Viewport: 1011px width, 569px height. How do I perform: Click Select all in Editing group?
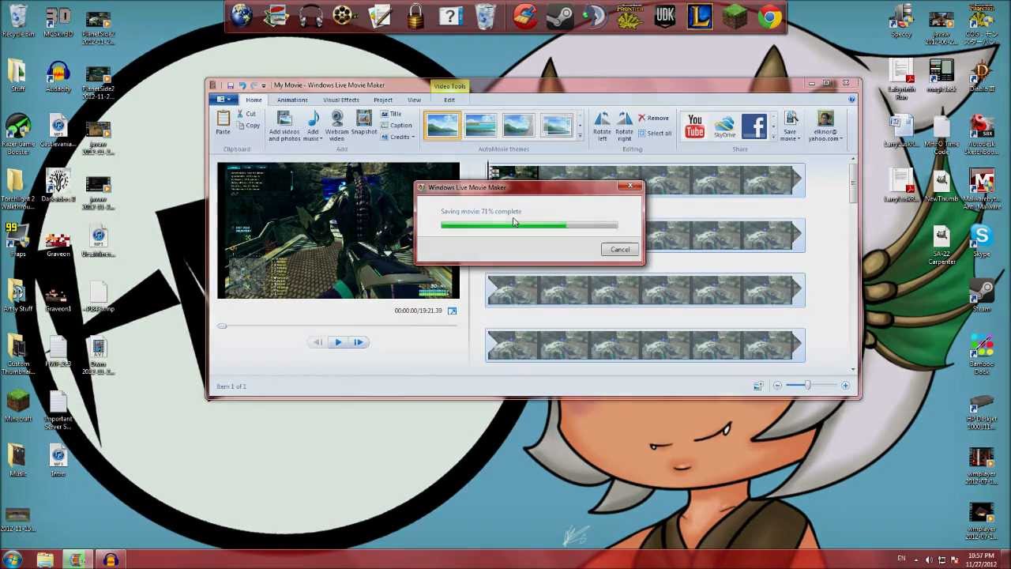point(655,134)
